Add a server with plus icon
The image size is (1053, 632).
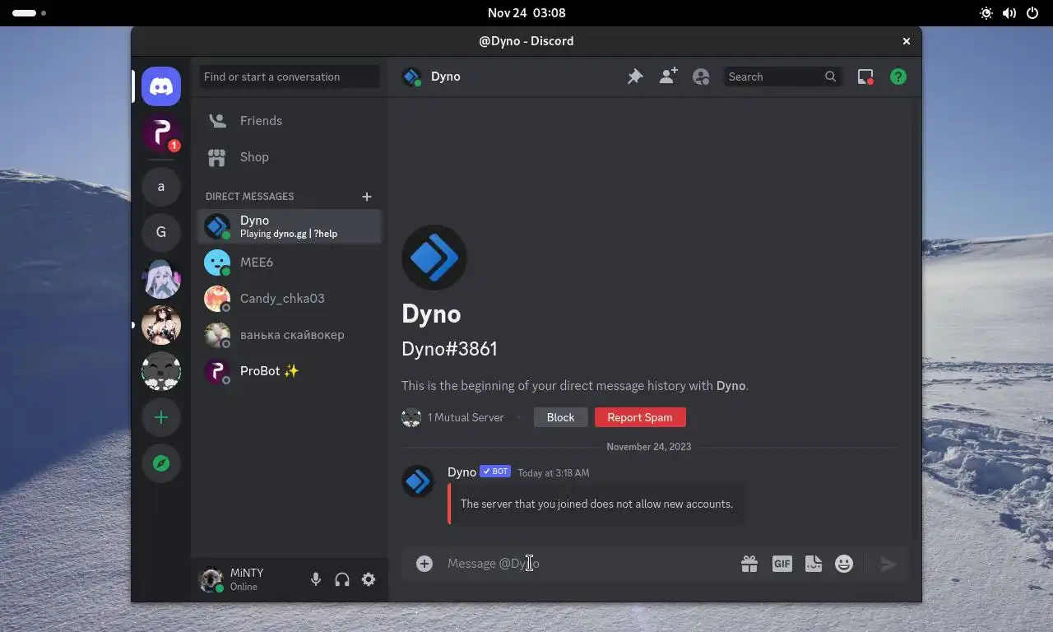(161, 417)
